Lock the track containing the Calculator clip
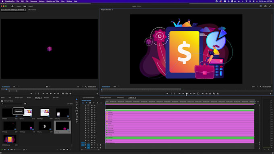This screenshot has height=154, width=274. 85,138
